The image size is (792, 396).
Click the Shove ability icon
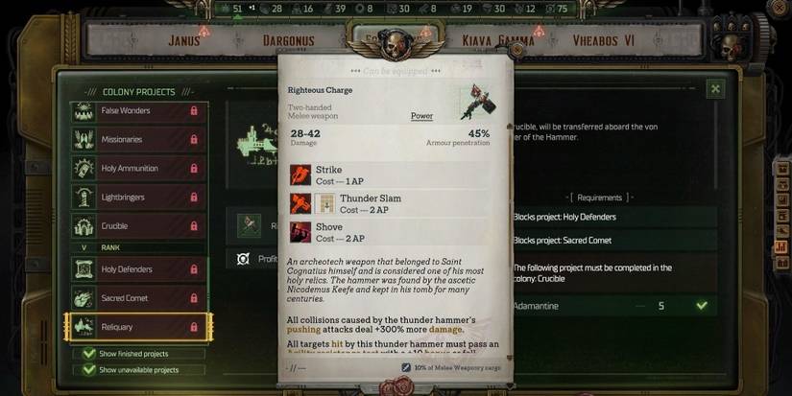click(300, 232)
